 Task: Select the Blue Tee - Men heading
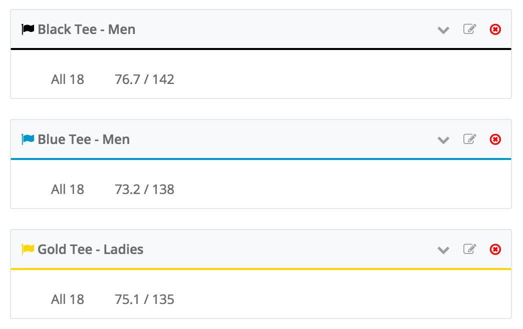tap(84, 139)
